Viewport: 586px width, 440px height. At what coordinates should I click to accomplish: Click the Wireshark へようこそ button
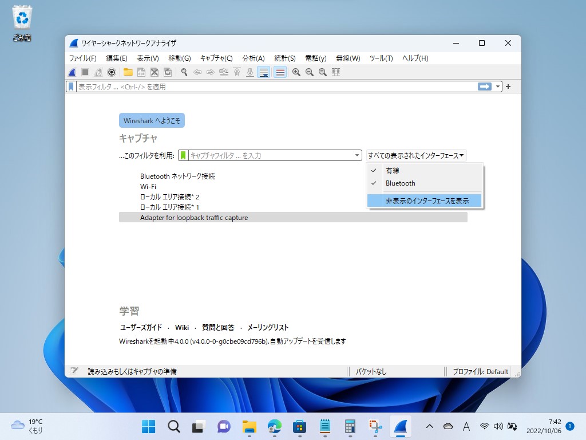tap(152, 120)
